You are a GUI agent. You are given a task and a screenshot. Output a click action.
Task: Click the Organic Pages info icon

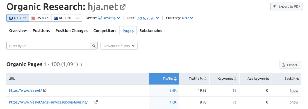(x=81, y=64)
